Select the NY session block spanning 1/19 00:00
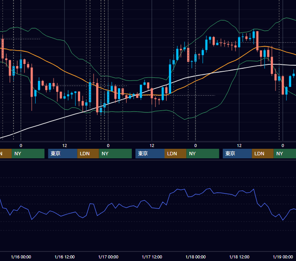Image resolution: width=296 pixels, height=261 pixels. tap(285, 154)
